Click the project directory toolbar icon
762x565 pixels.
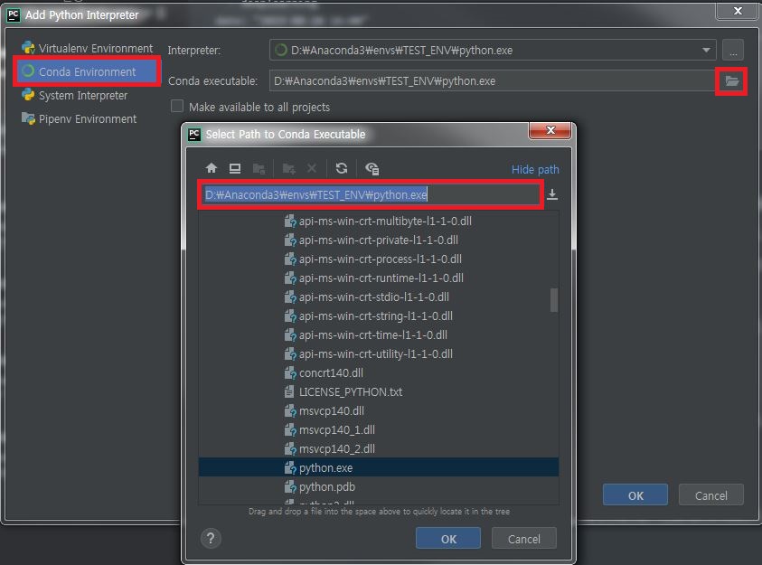(x=259, y=168)
